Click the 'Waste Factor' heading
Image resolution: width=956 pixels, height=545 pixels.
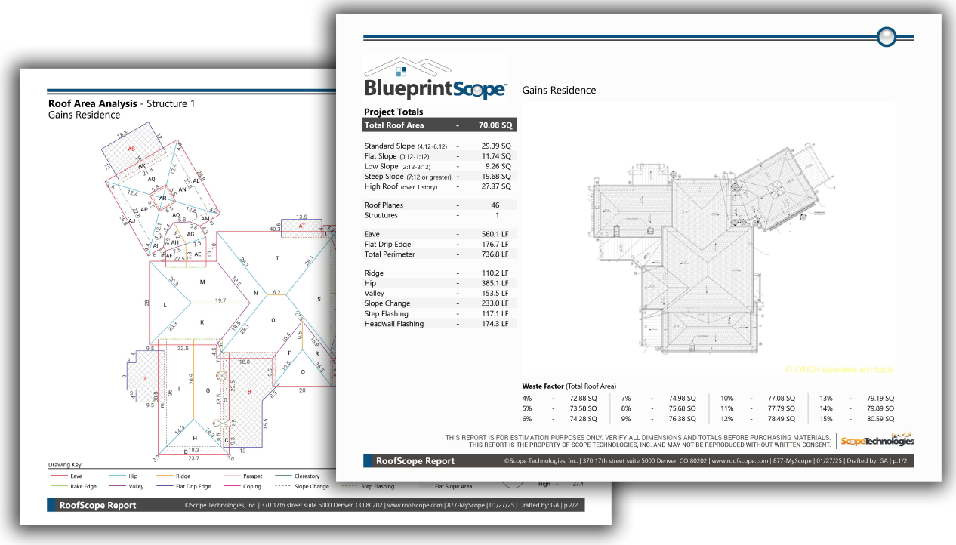pos(543,386)
